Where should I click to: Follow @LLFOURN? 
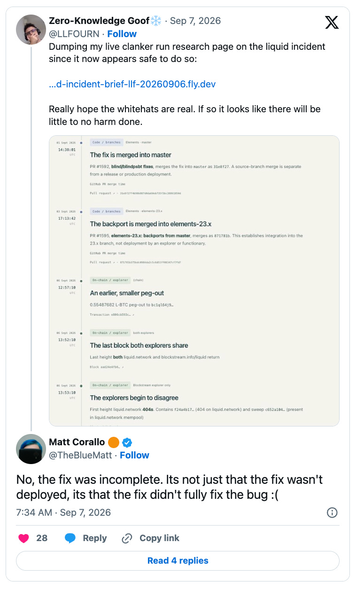[x=122, y=34]
